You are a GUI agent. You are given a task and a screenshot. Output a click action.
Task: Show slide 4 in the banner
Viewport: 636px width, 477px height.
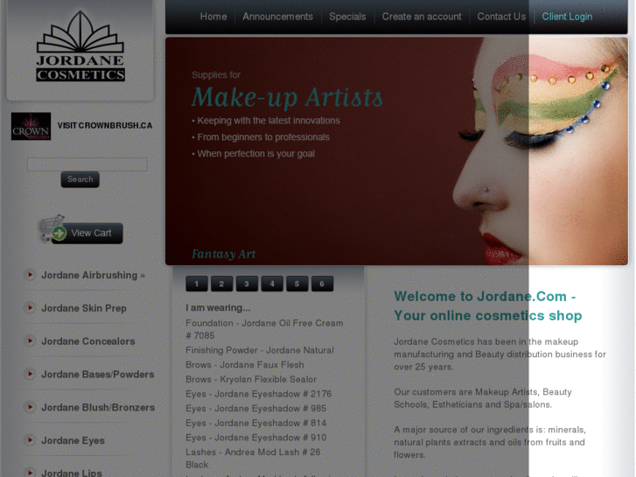pos(272,284)
